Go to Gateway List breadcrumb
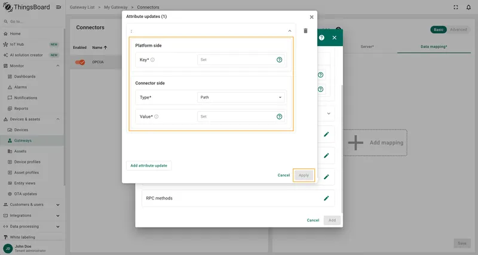 coord(82,7)
